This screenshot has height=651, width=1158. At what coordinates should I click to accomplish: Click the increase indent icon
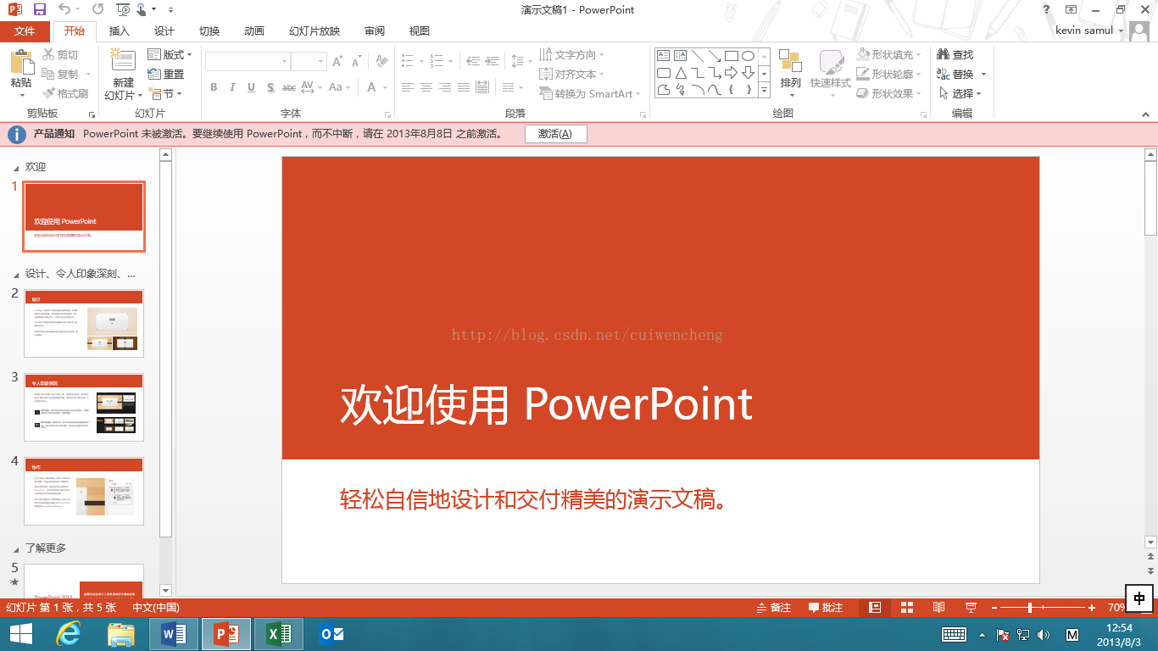pyautogui.click(x=492, y=61)
